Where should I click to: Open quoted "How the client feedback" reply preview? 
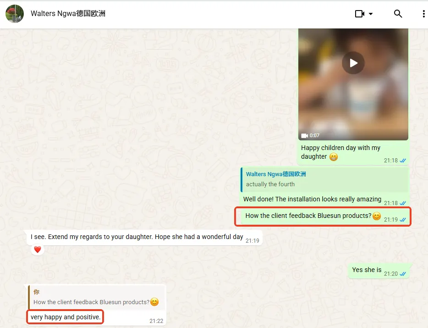[97, 297]
